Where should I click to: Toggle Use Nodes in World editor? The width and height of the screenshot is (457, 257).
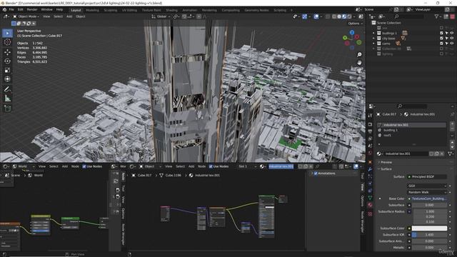[x=84, y=166]
